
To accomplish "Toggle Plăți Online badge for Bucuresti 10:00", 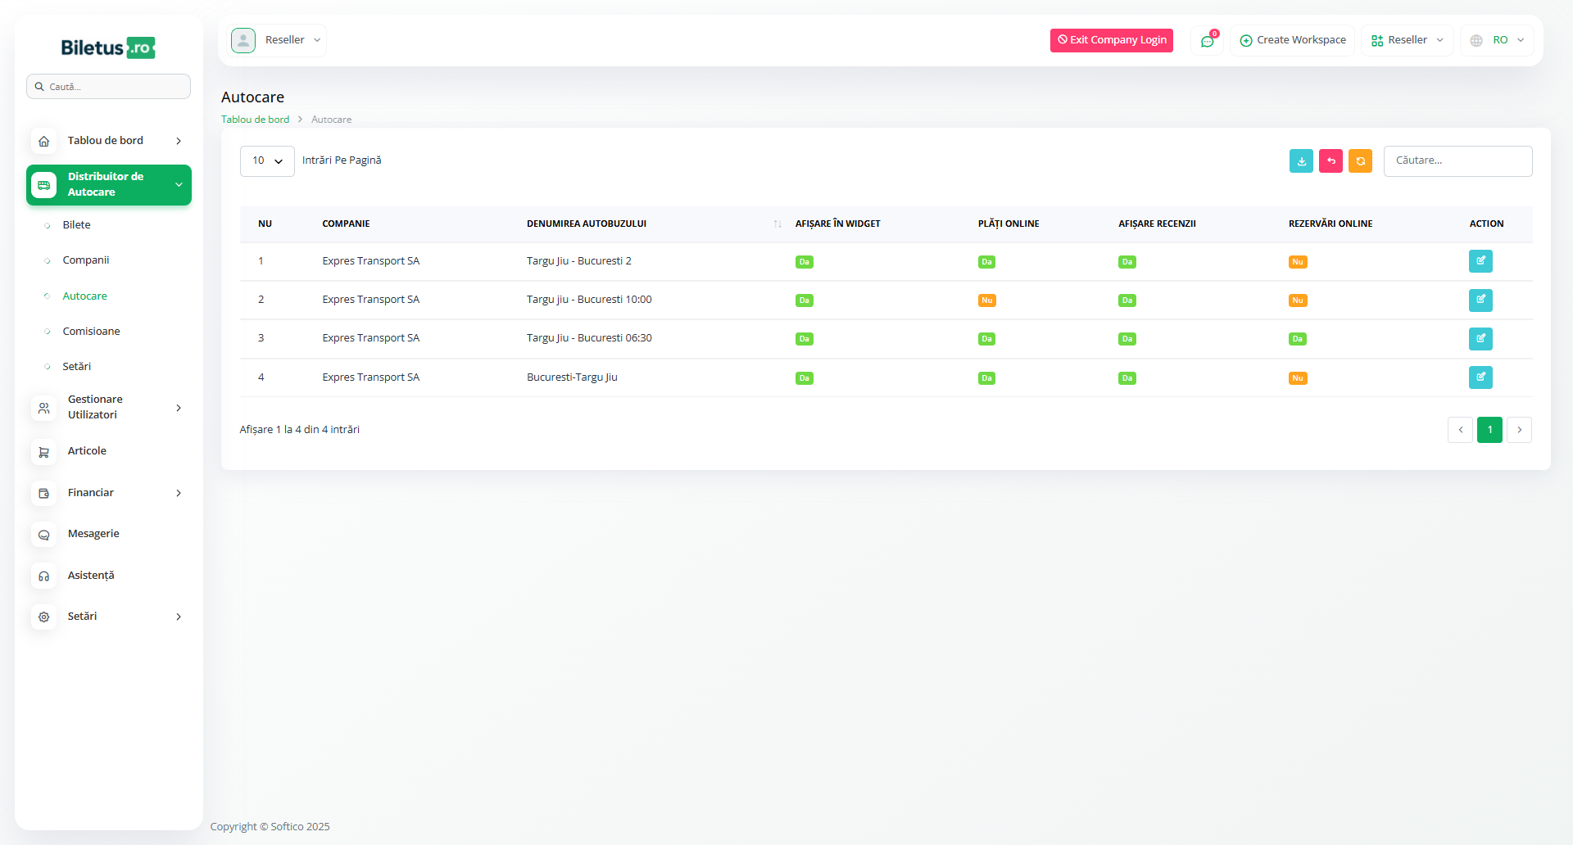I will (986, 300).
